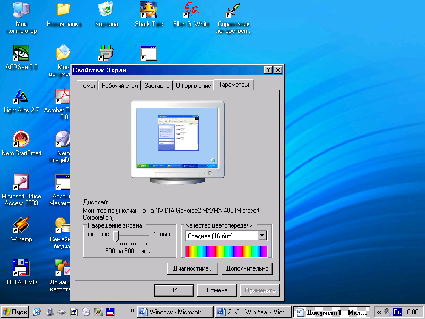This screenshot has width=425, height=319.
Task: Click the small window quick launch icon
Action: pyautogui.click(x=74, y=312)
